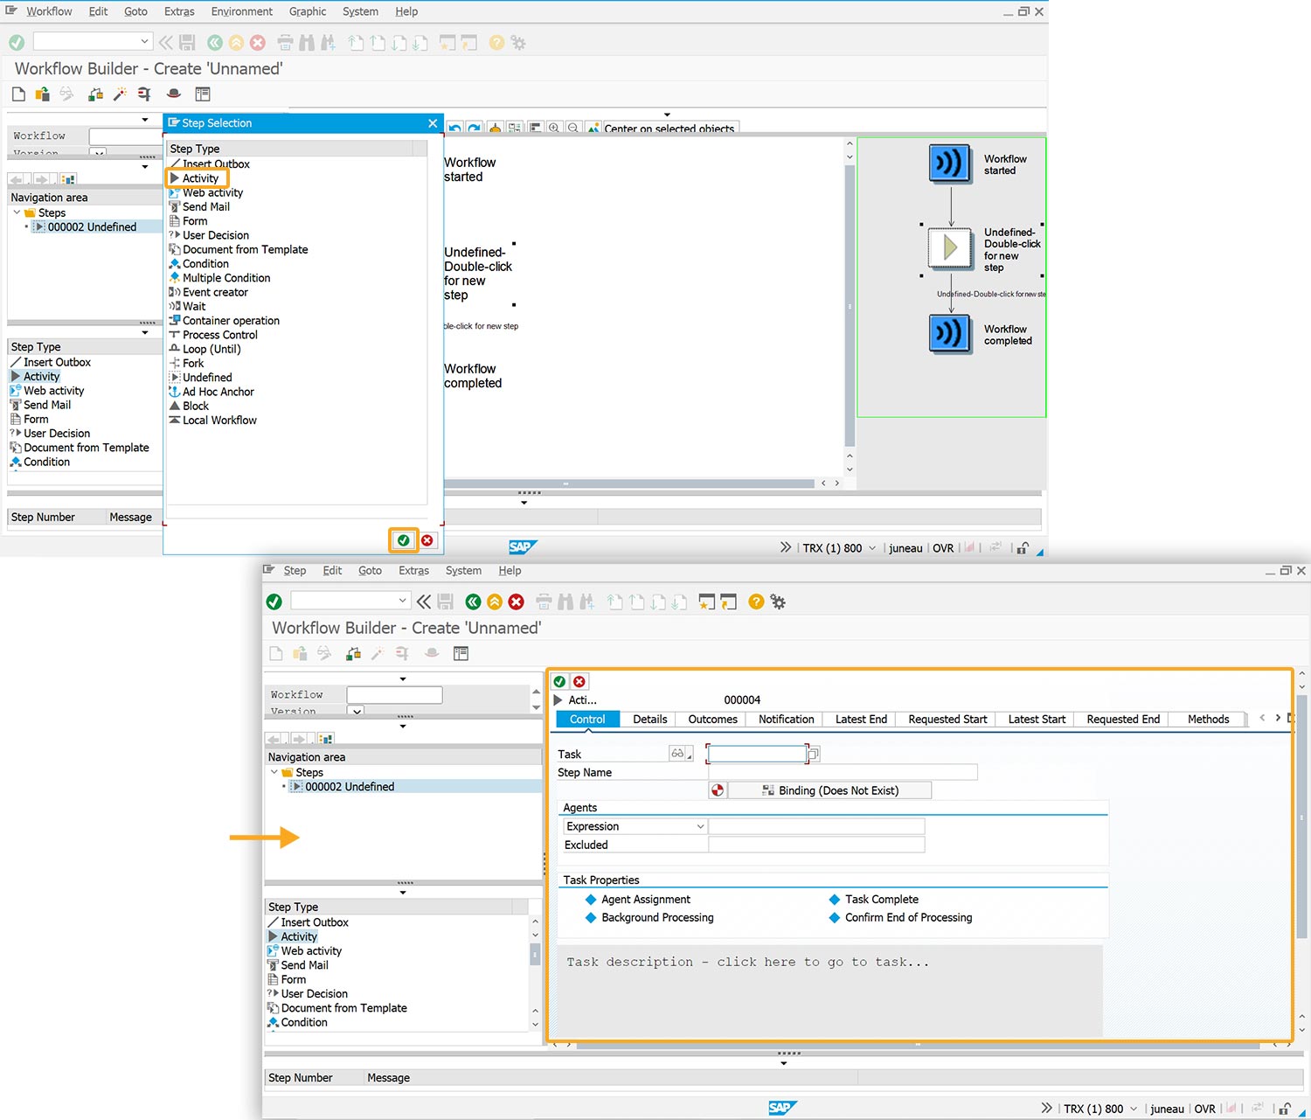This screenshot has height=1120, width=1311.
Task: Click the hat icon in upper Workflow Builder toolbar
Action: [x=174, y=94]
